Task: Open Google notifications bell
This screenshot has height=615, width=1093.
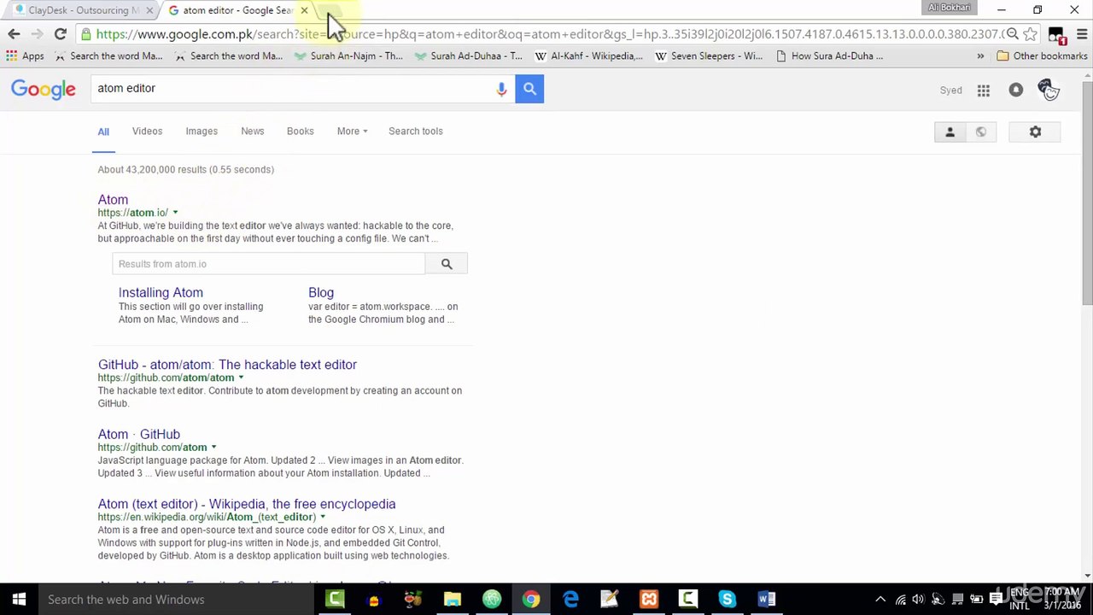Action: 1015,90
